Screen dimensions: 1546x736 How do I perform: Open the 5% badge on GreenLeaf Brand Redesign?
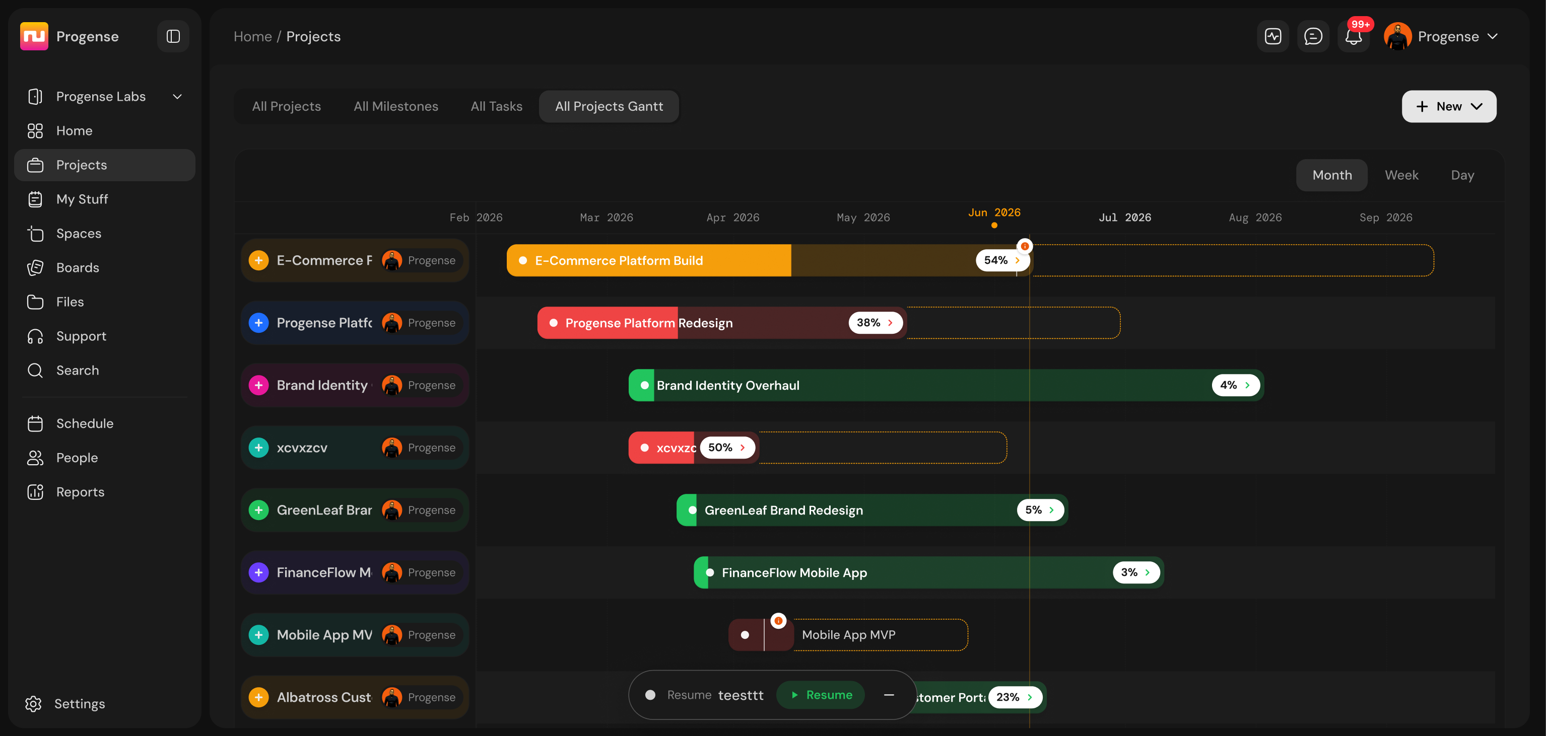coord(1040,510)
